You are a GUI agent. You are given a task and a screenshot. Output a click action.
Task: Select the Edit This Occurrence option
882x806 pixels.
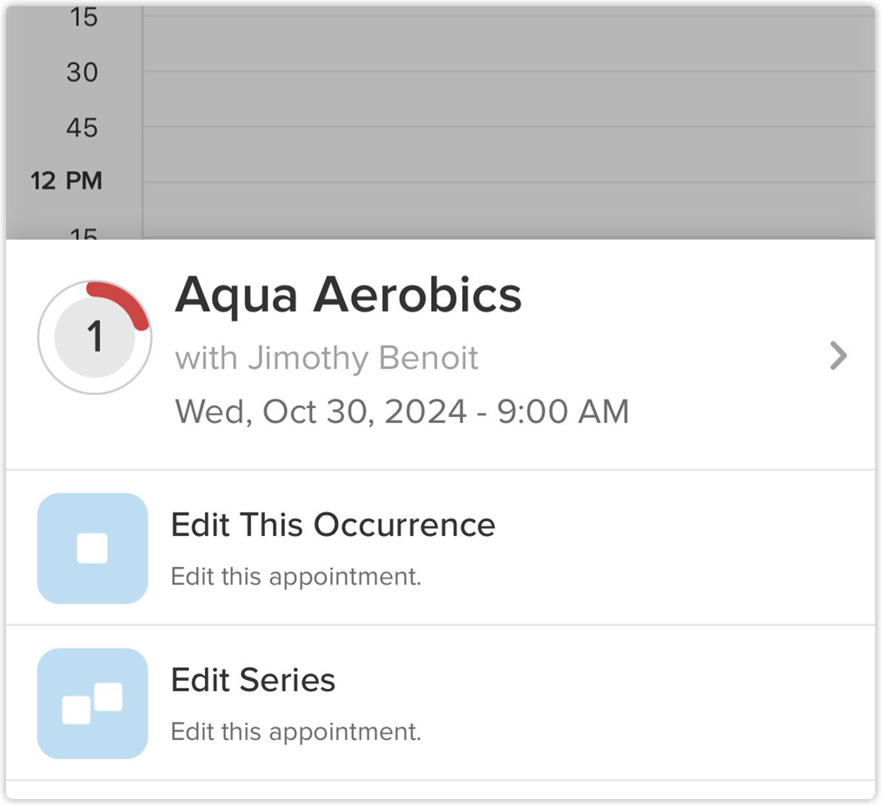441,547
